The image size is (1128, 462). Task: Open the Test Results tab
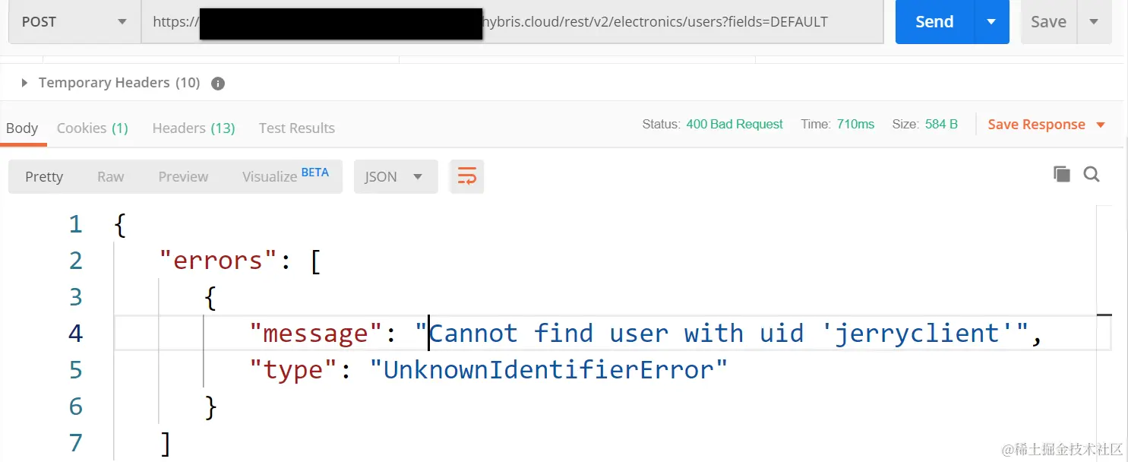point(297,128)
